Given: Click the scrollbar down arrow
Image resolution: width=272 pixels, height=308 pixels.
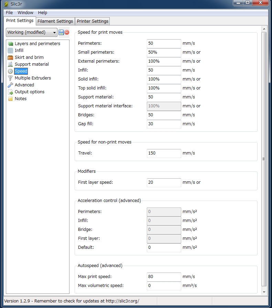Looking at the screenshot, I should [264, 292].
